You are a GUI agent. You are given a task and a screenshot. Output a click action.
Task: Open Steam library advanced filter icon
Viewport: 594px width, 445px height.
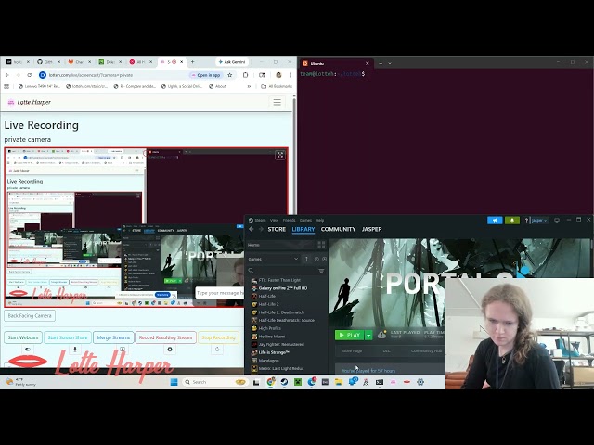321,270
